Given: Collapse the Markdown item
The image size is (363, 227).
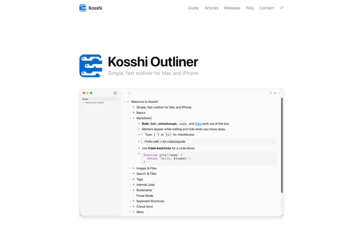Looking at the screenshot, I should 130,118.
